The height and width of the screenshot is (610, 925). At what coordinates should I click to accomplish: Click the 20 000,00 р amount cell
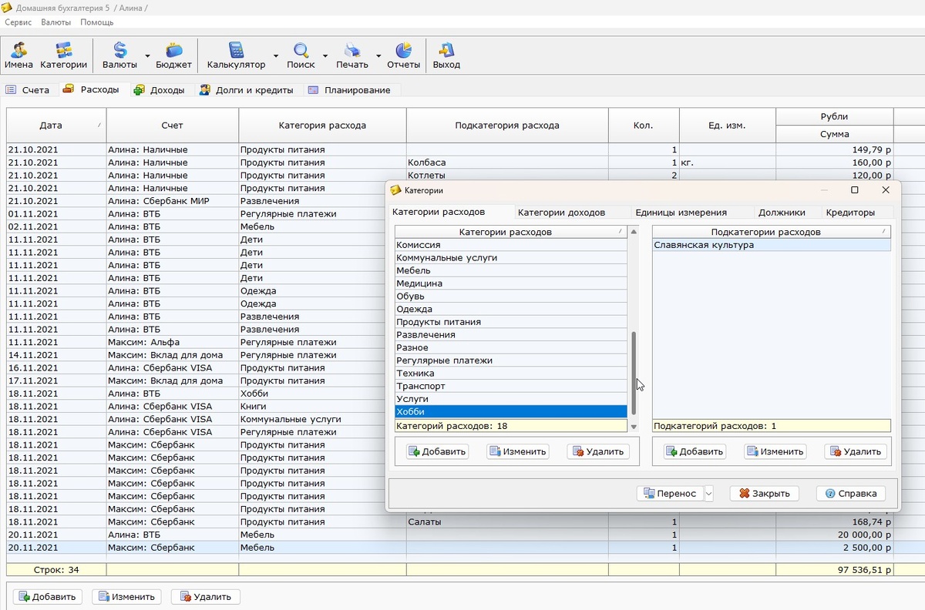[835, 535]
